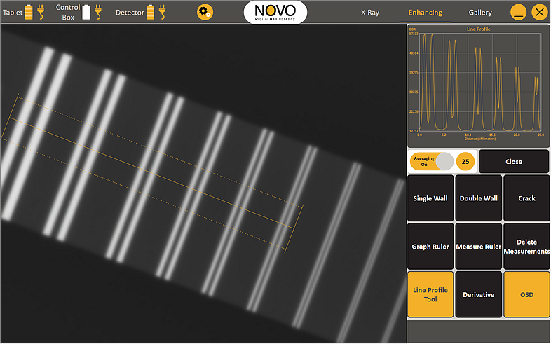This screenshot has width=551, height=344.
Task: Activate the Measure Ruler tool
Action: (479, 247)
